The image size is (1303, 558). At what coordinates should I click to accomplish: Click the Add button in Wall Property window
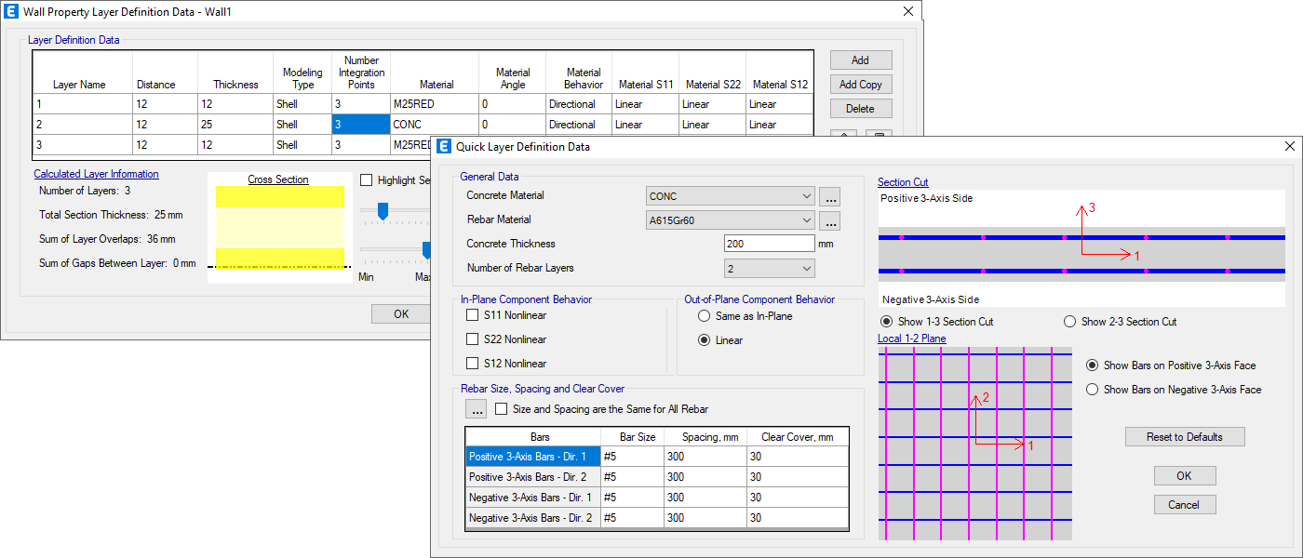pyautogui.click(x=861, y=60)
